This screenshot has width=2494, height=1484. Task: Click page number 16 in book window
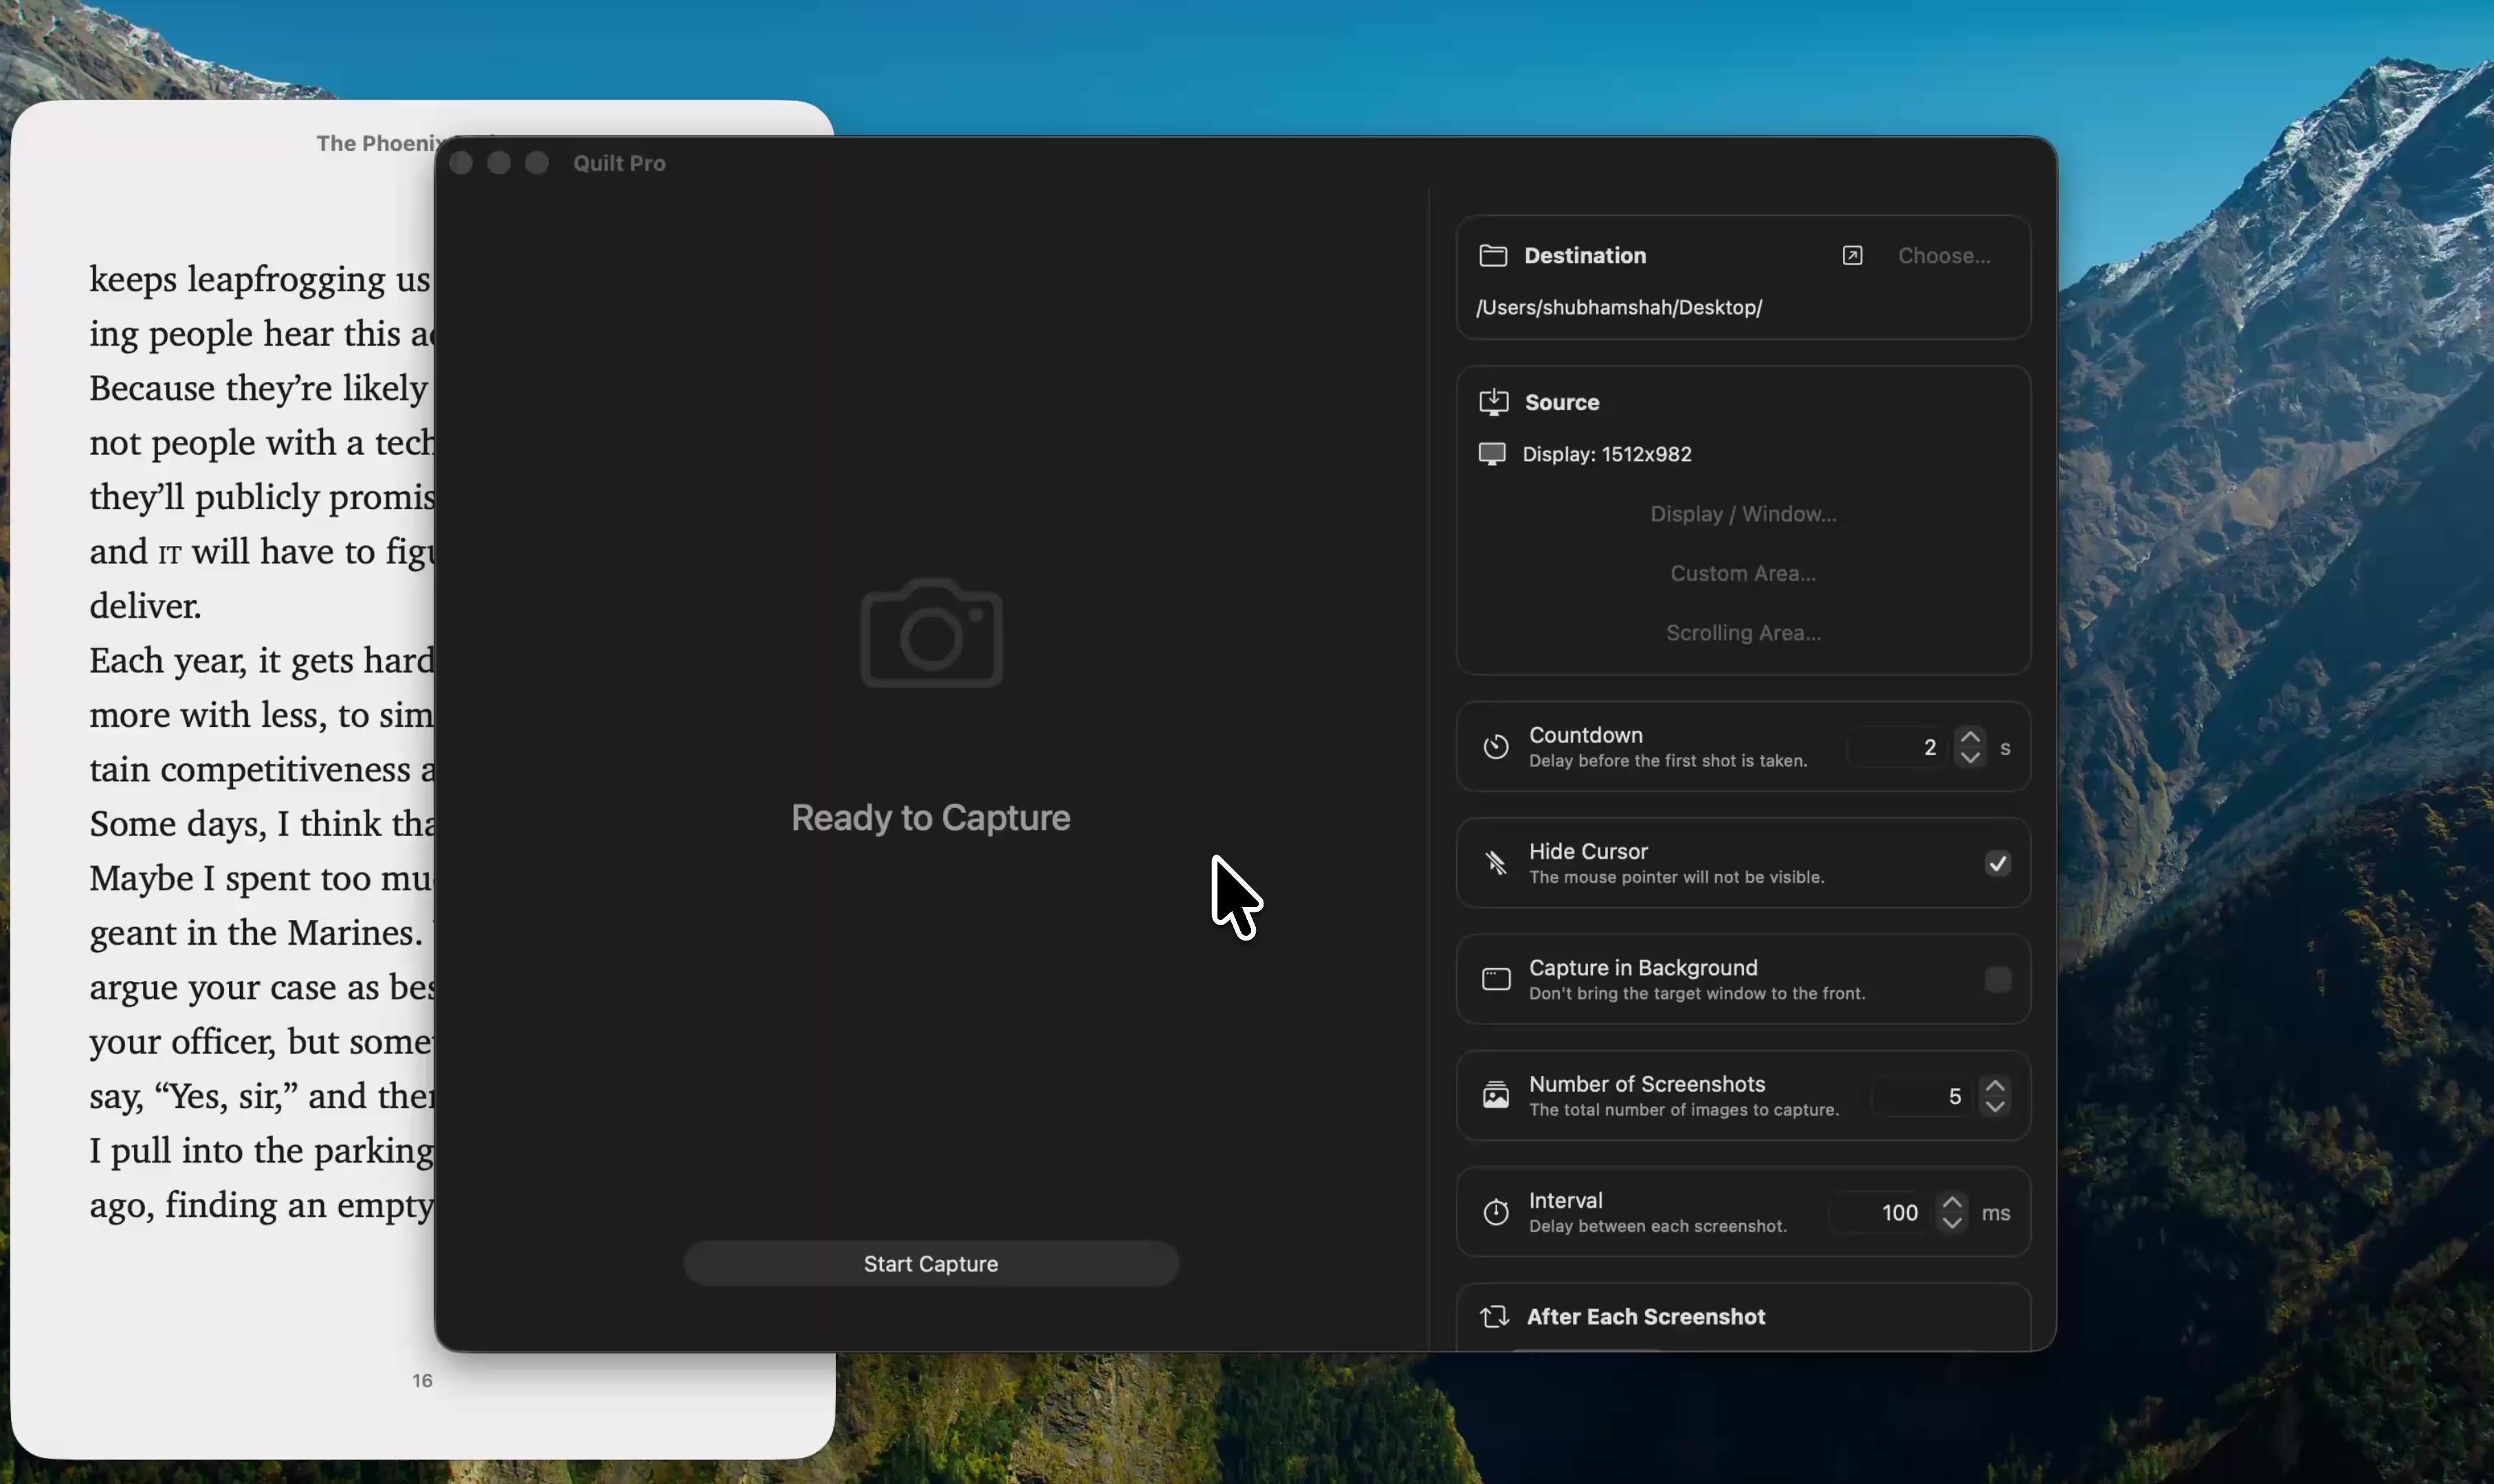422,1380
